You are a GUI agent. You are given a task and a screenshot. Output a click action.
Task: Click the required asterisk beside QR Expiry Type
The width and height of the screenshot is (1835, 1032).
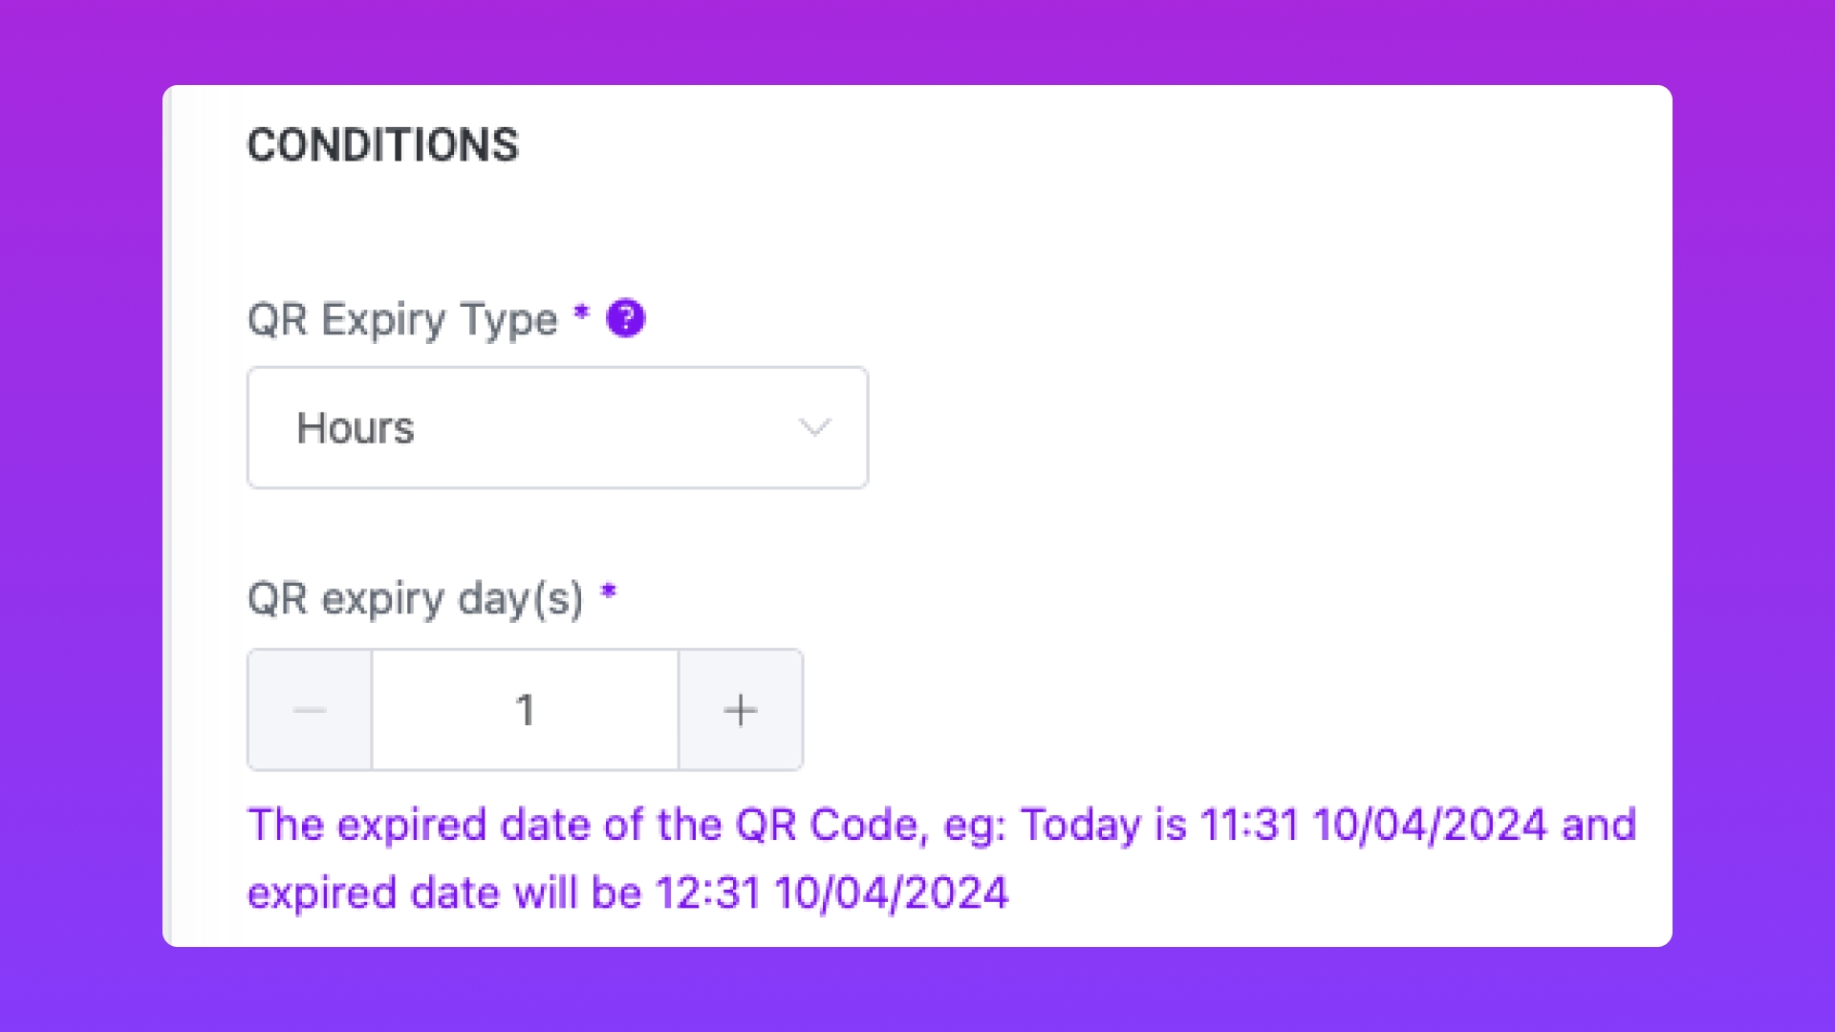[581, 312]
